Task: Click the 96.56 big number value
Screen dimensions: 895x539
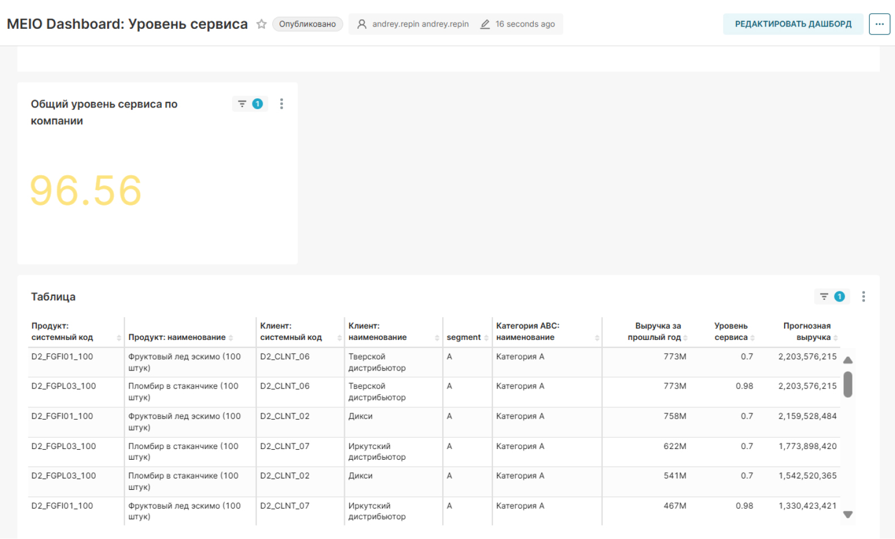Action: pyautogui.click(x=85, y=191)
